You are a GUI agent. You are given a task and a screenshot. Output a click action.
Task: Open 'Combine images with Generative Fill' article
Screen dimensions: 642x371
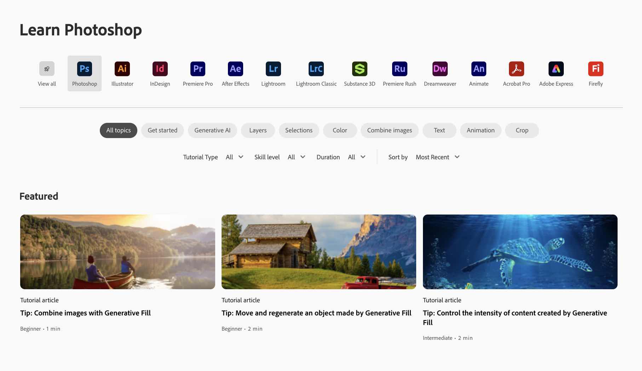(x=85, y=313)
